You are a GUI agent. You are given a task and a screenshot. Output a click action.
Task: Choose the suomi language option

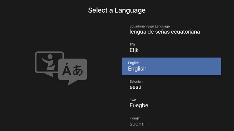[137, 124]
